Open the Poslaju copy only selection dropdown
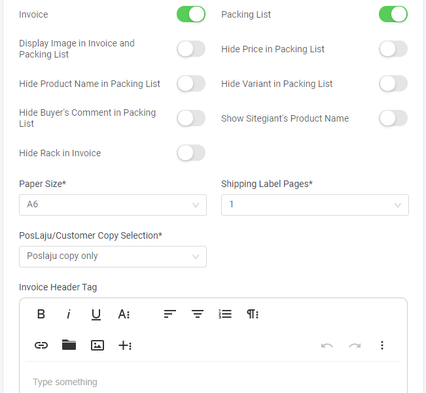This screenshot has width=426, height=393. pyautogui.click(x=113, y=256)
